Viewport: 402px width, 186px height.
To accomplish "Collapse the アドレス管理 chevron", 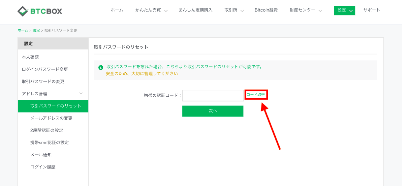I will [x=81, y=94].
